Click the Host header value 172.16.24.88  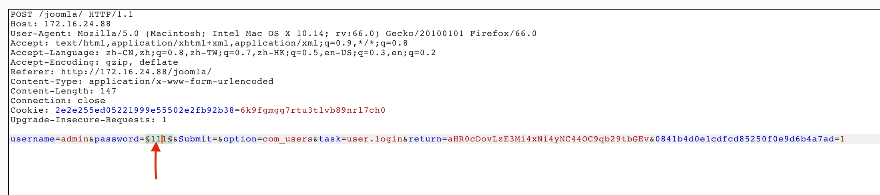click(x=77, y=24)
